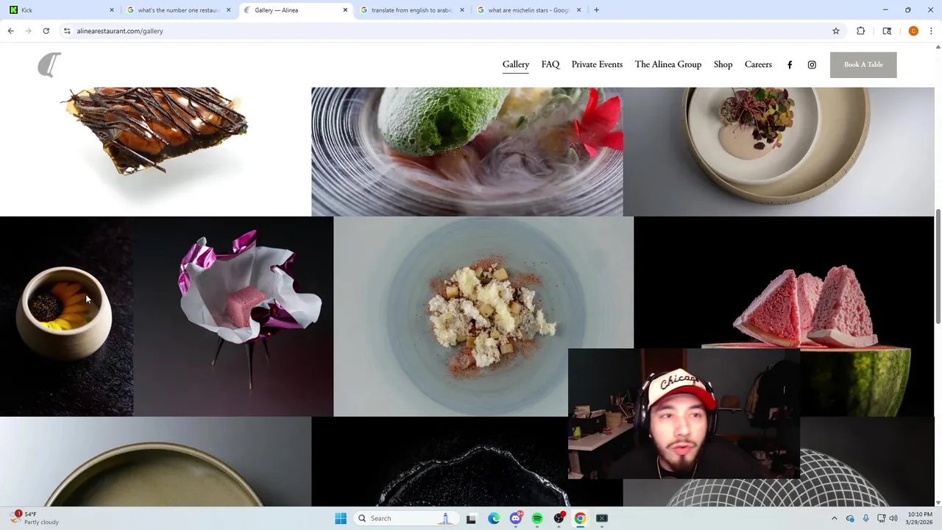942x530 pixels.
Task: Close the Gallery — Alinea tab
Action: pos(345,10)
